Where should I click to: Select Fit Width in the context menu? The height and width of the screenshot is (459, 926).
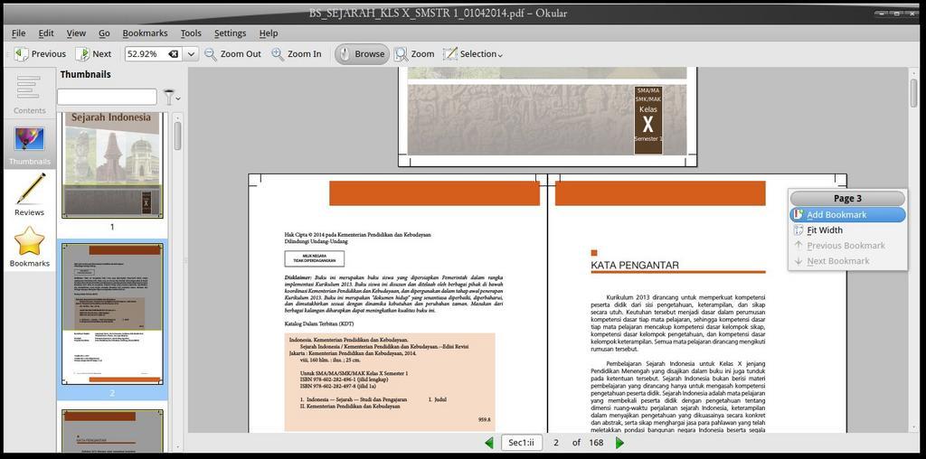coord(825,230)
